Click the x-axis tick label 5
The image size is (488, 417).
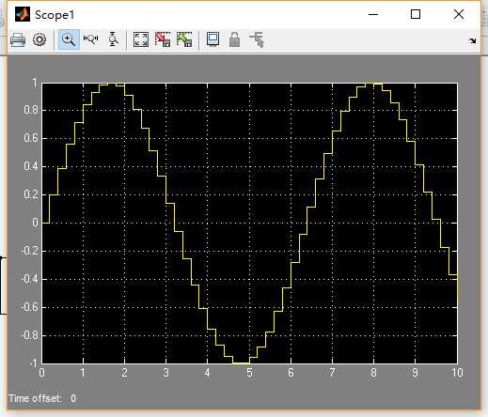[x=249, y=373]
